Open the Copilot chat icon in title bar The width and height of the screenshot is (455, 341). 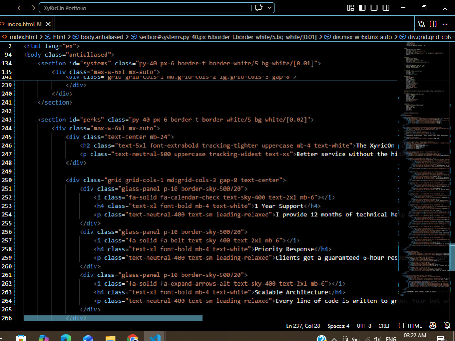coord(258,8)
